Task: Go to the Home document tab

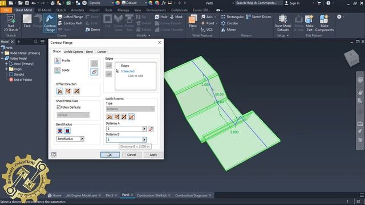Action: [55, 195]
